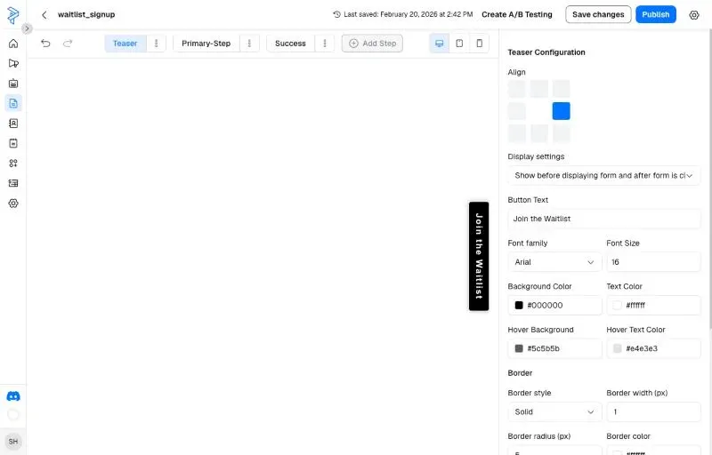This screenshot has width=712, height=455.
Task: Set teaser alignment to top-center
Action: click(539, 89)
